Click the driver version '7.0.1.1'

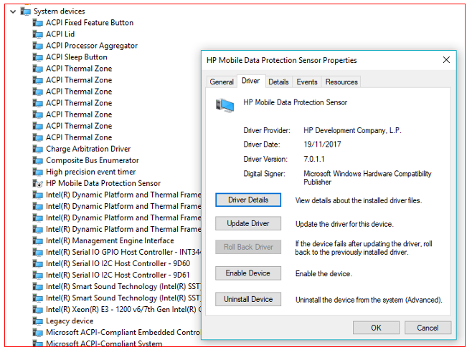click(314, 159)
